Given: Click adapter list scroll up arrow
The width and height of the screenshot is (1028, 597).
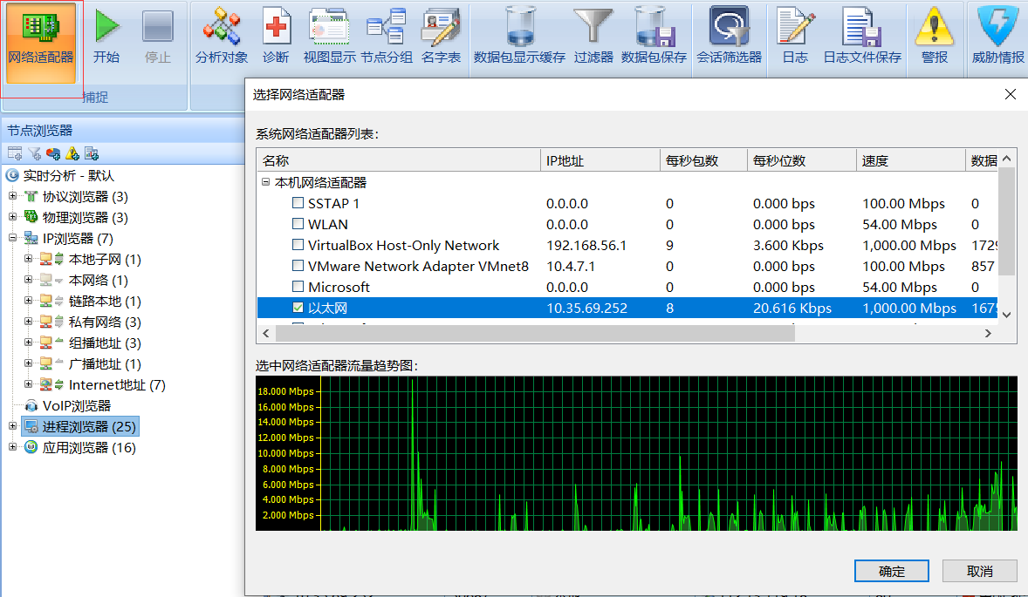Looking at the screenshot, I should [x=1007, y=159].
